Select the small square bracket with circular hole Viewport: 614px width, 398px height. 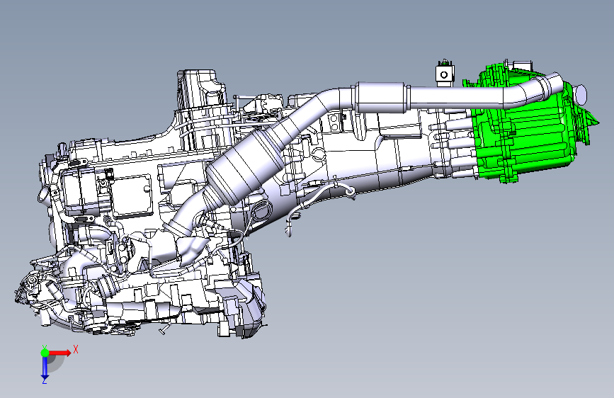(445, 74)
